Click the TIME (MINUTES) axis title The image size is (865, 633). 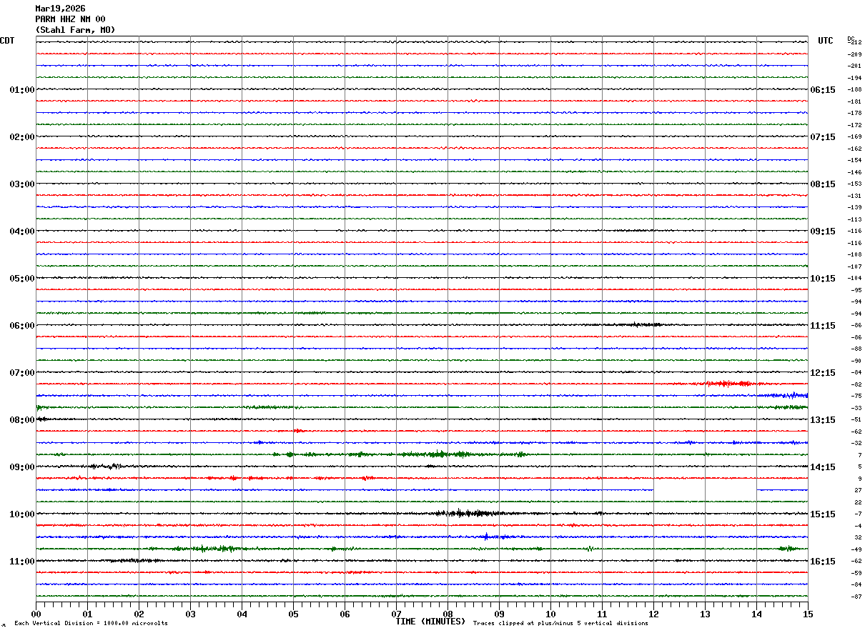(430, 622)
